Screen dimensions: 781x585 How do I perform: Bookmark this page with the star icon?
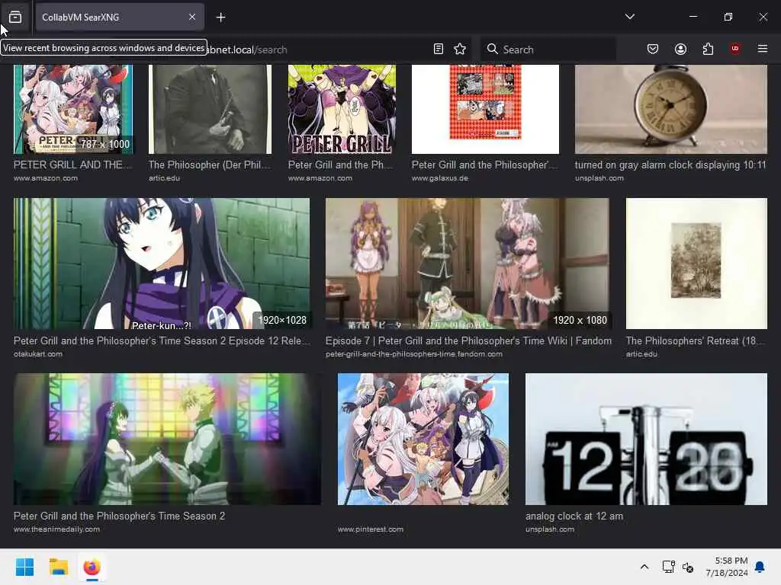(x=460, y=49)
